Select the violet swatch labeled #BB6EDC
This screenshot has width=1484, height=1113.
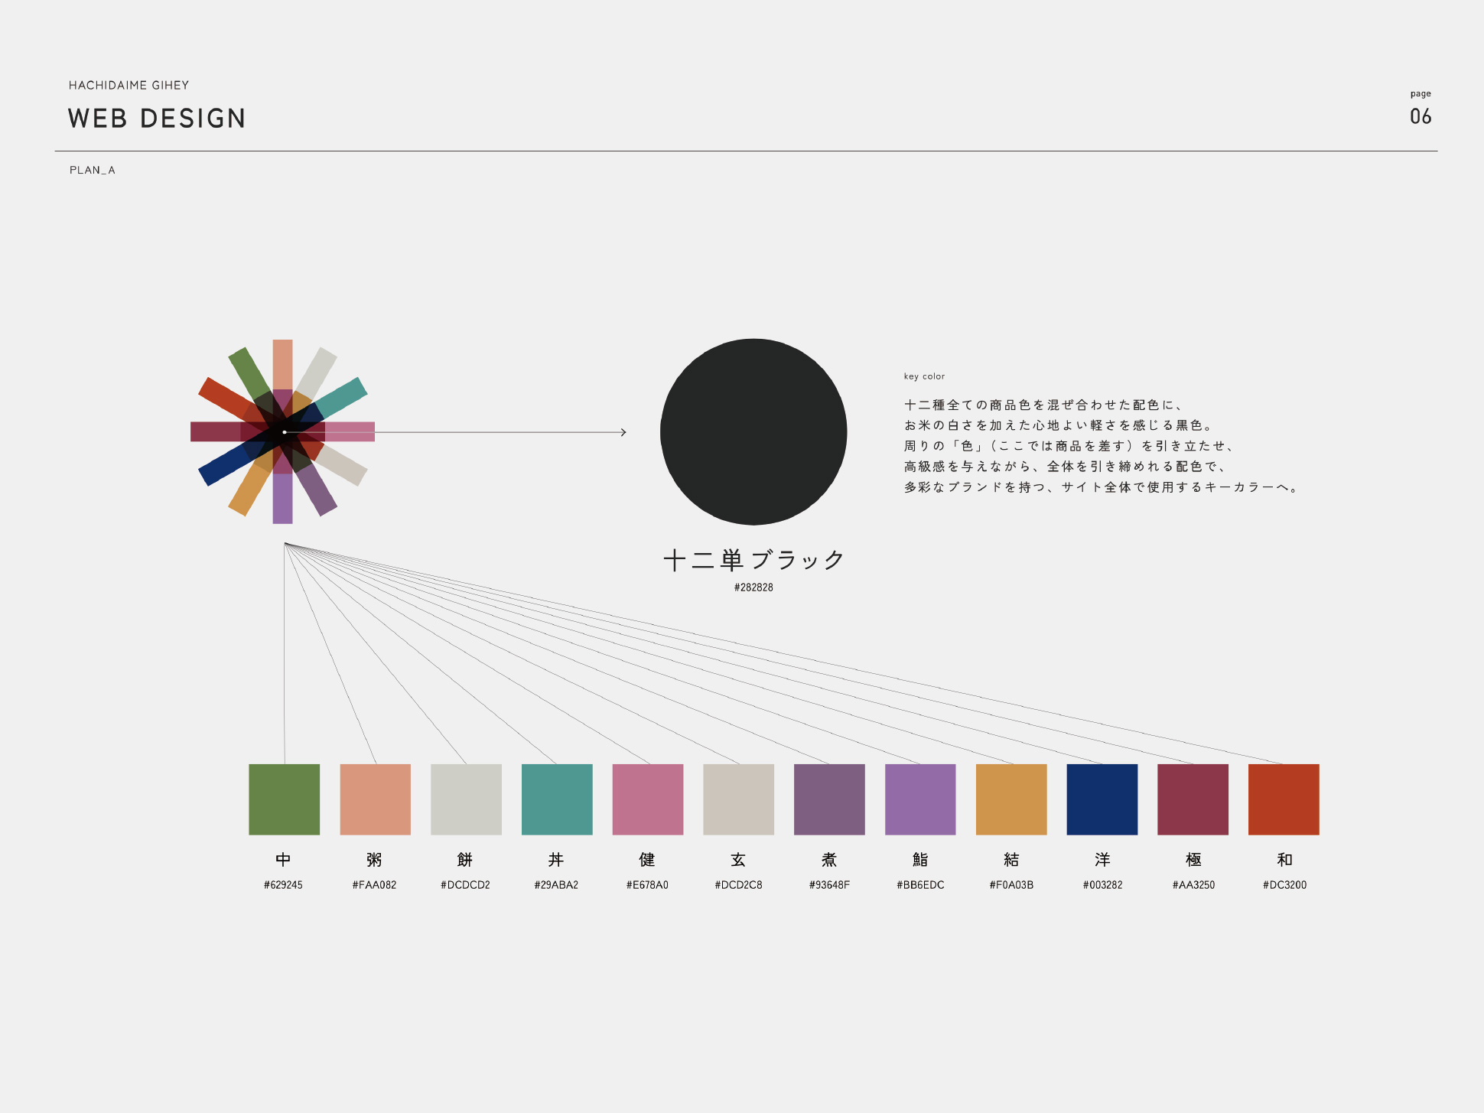tap(920, 799)
